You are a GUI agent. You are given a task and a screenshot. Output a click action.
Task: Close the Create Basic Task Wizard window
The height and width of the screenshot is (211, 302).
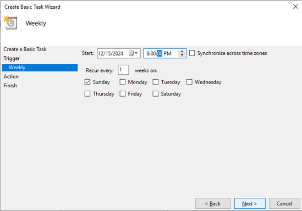pos(295,7)
